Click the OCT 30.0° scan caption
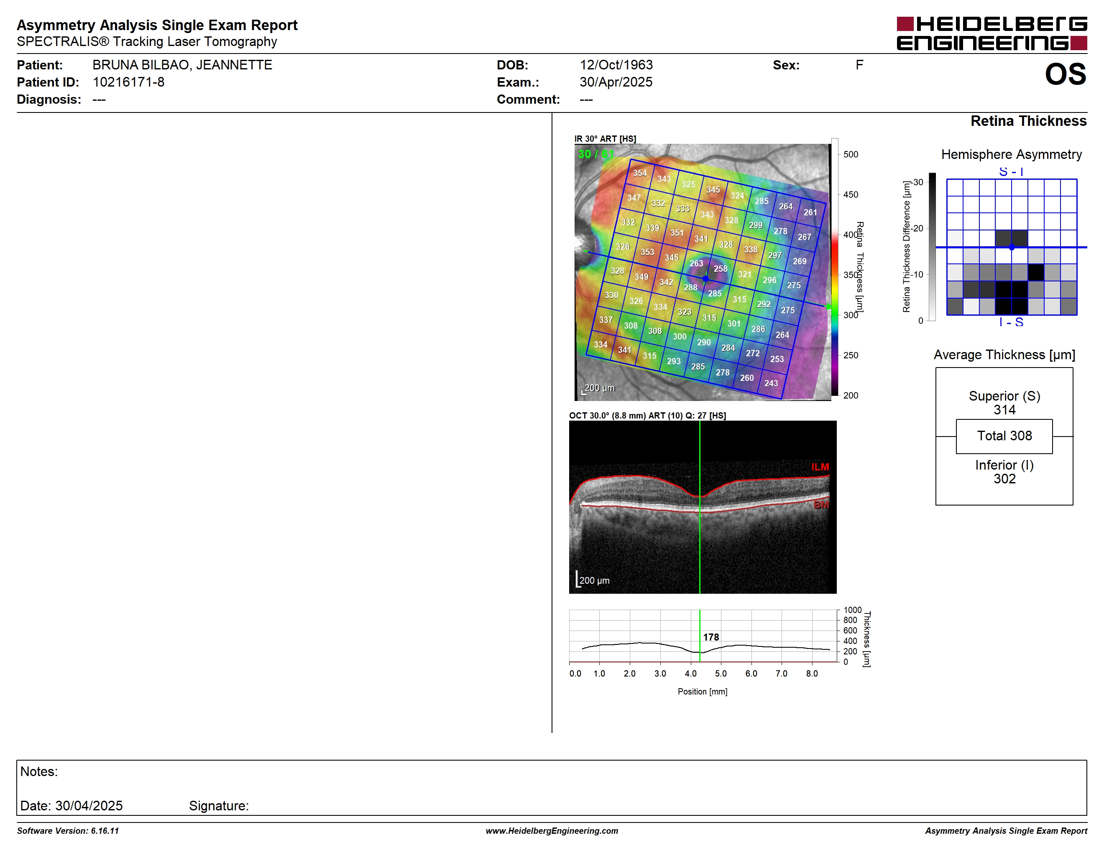This screenshot has height=853, width=1104. [x=647, y=416]
